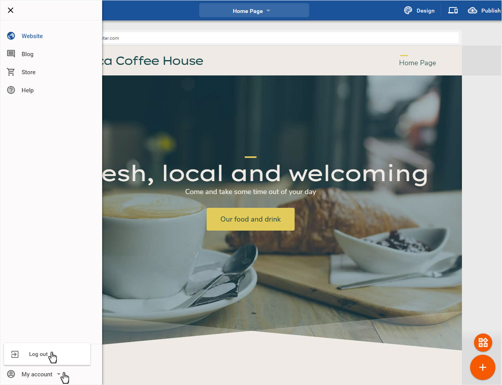Image resolution: width=502 pixels, height=385 pixels.
Task: Click the Blog speech bubble icon
Action: point(11,54)
